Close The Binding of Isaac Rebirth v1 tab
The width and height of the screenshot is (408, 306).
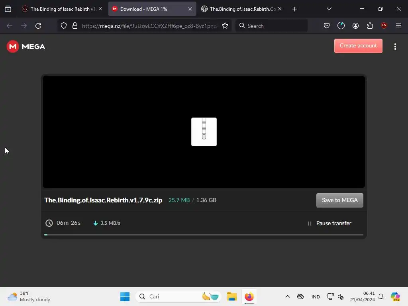pyautogui.click(x=100, y=9)
